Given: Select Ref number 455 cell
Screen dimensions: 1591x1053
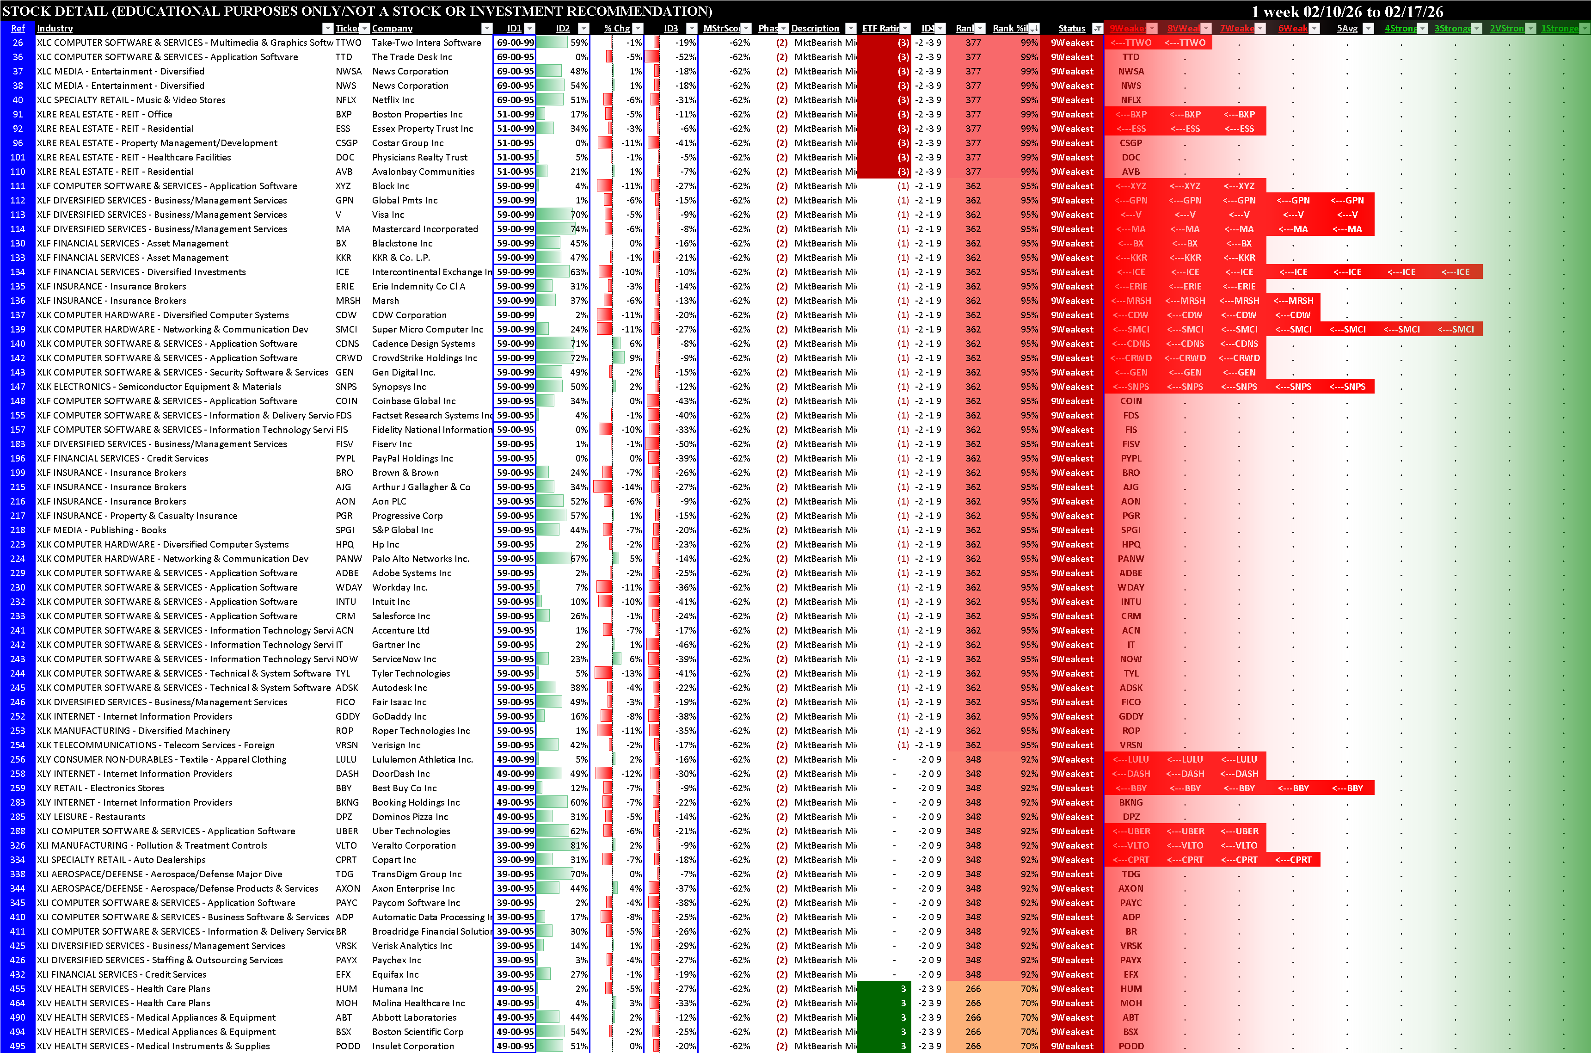Looking at the screenshot, I should [x=18, y=989].
